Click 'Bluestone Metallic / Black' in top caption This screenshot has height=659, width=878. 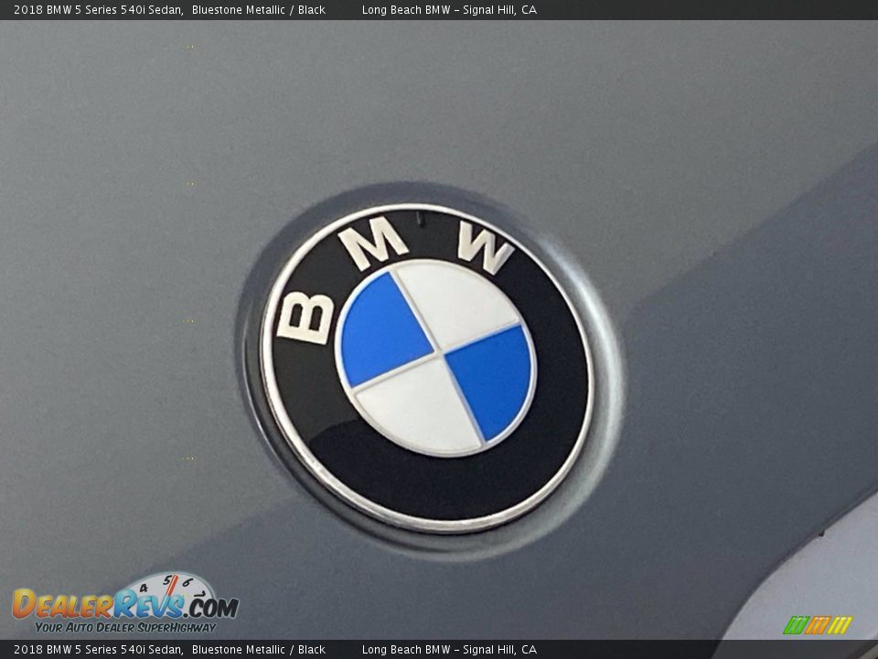point(259,9)
